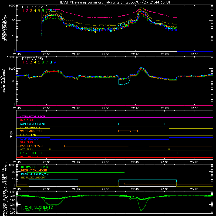
Task: Click olive detector '5' in the rear segments legend
Action: pyautogui.click(x=39, y=62)
